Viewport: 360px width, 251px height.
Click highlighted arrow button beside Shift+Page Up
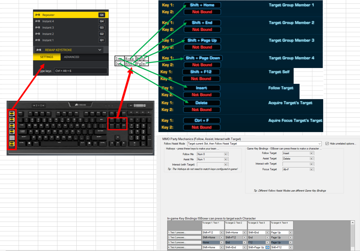pyautogui.click(x=268, y=248)
